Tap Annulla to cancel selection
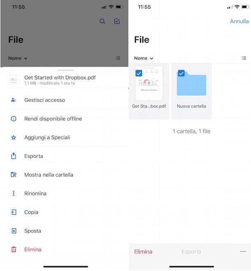 [239, 21]
